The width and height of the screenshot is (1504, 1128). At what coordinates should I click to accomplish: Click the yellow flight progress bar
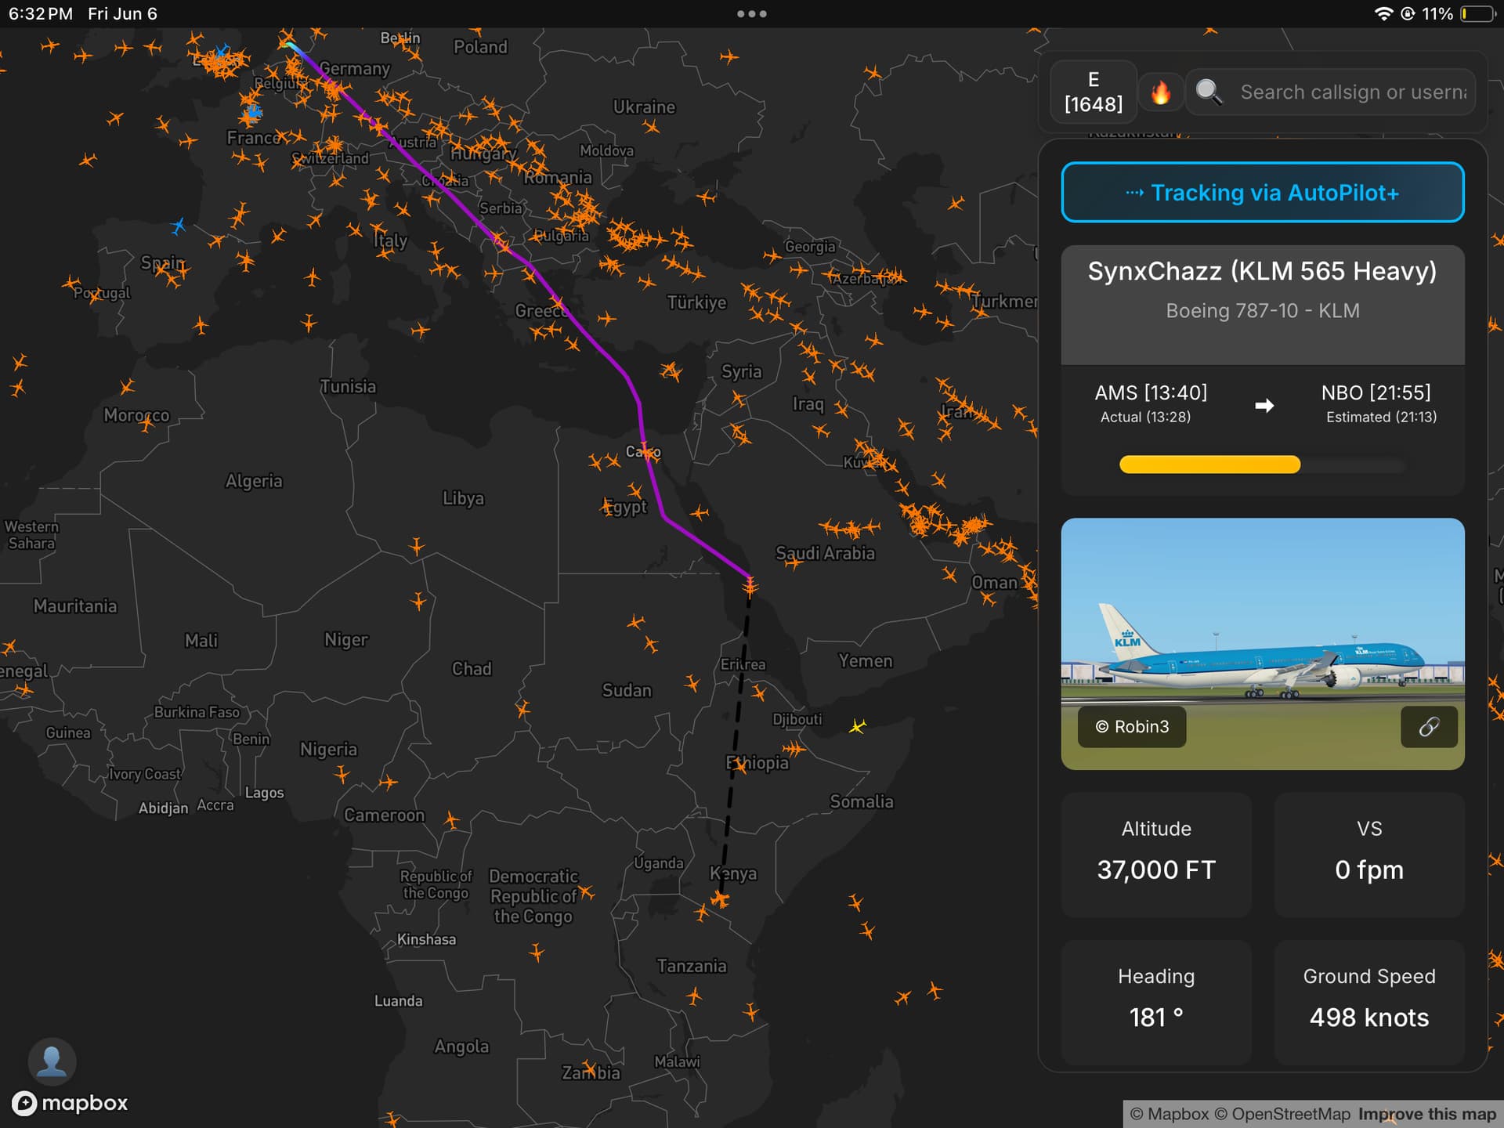click(x=1209, y=465)
